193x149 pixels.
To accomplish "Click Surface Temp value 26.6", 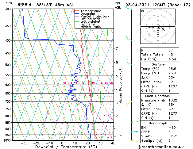I will pyautogui.click(x=172, y=69).
